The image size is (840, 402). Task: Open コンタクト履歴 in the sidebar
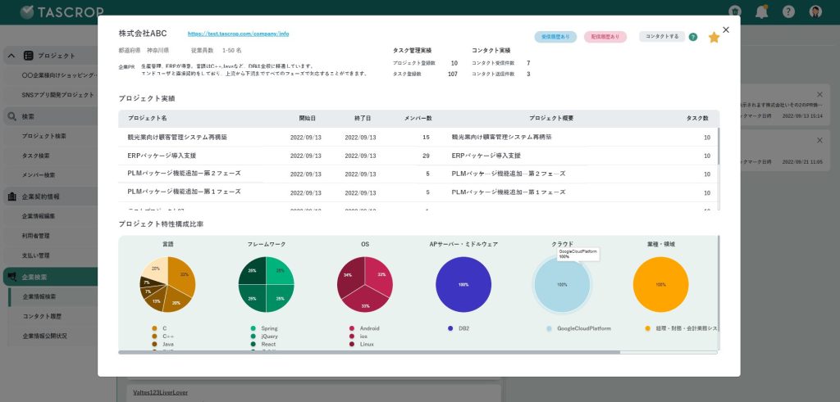pyautogui.click(x=44, y=316)
